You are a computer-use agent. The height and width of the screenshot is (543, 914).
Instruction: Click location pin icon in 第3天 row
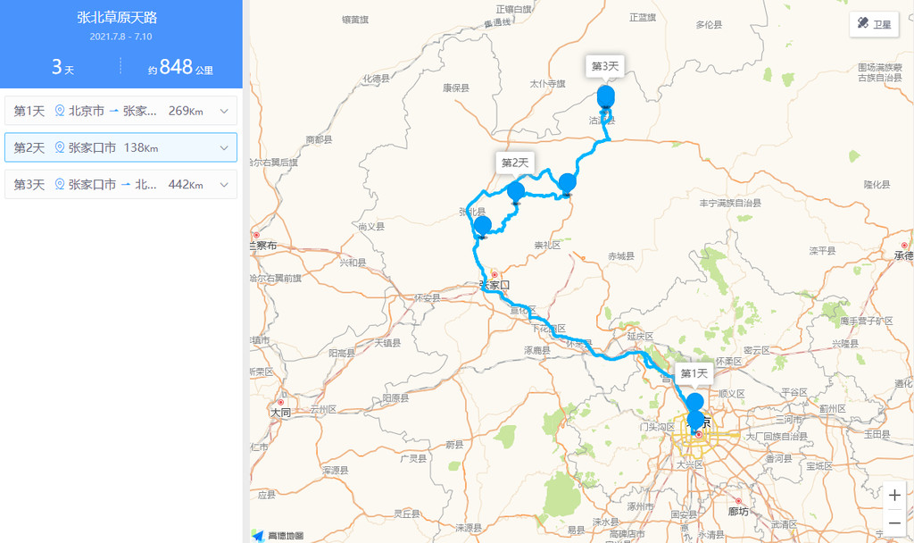(60, 184)
